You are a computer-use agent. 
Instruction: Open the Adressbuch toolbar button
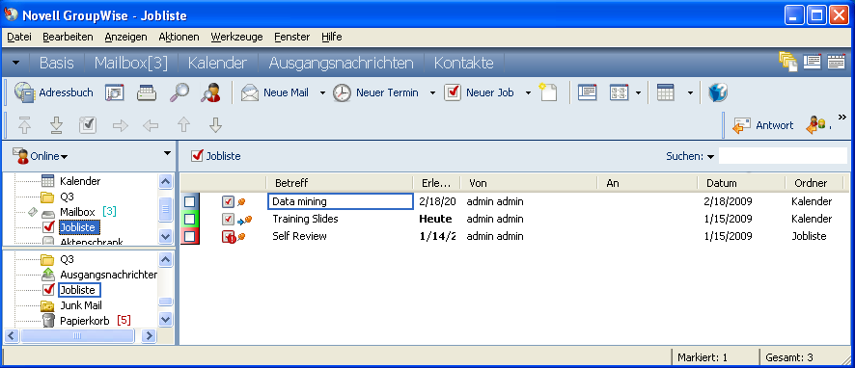[x=53, y=92]
